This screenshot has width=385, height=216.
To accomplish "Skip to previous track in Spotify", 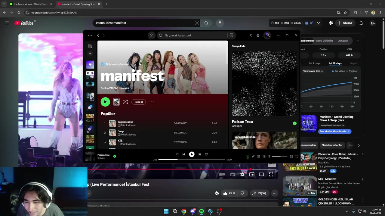I will [x=184, y=154].
